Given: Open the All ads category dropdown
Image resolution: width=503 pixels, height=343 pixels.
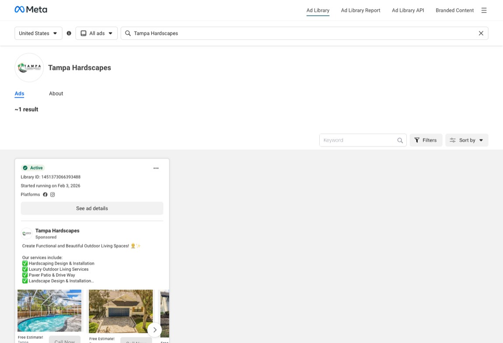Looking at the screenshot, I should (97, 33).
